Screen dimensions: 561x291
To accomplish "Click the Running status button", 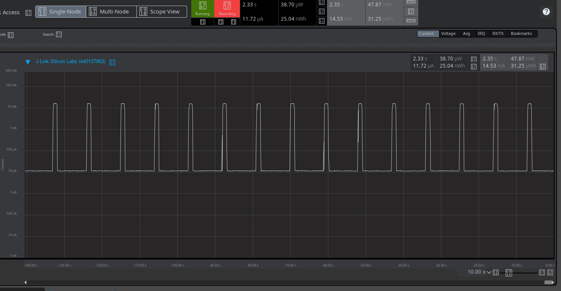I will click(203, 8).
